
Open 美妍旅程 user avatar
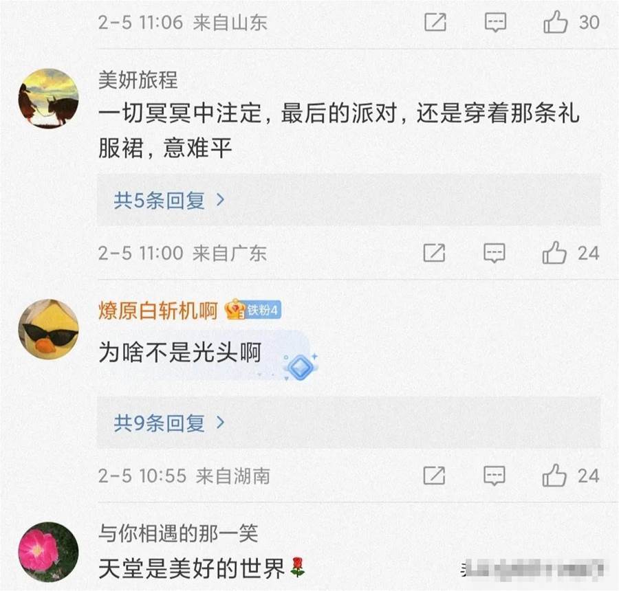pos(48,98)
